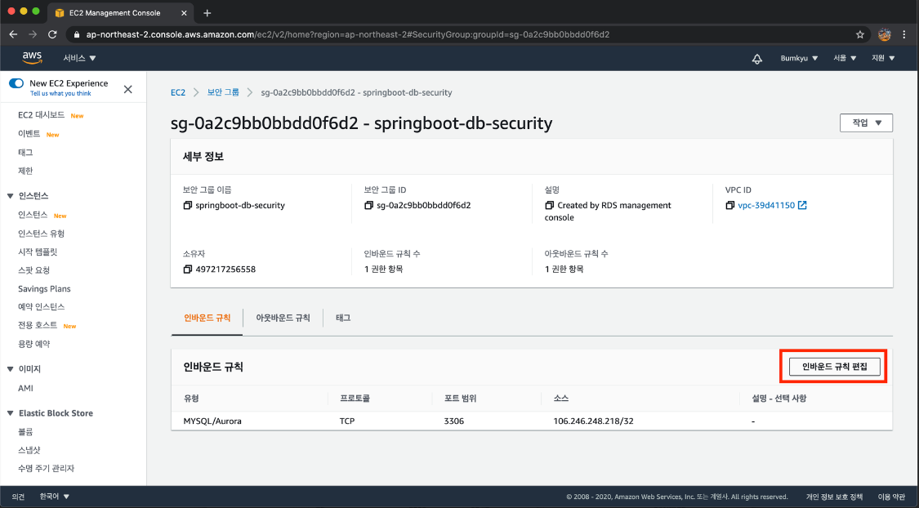
Task: Open the 의견 feedback link
Action: 18,497
